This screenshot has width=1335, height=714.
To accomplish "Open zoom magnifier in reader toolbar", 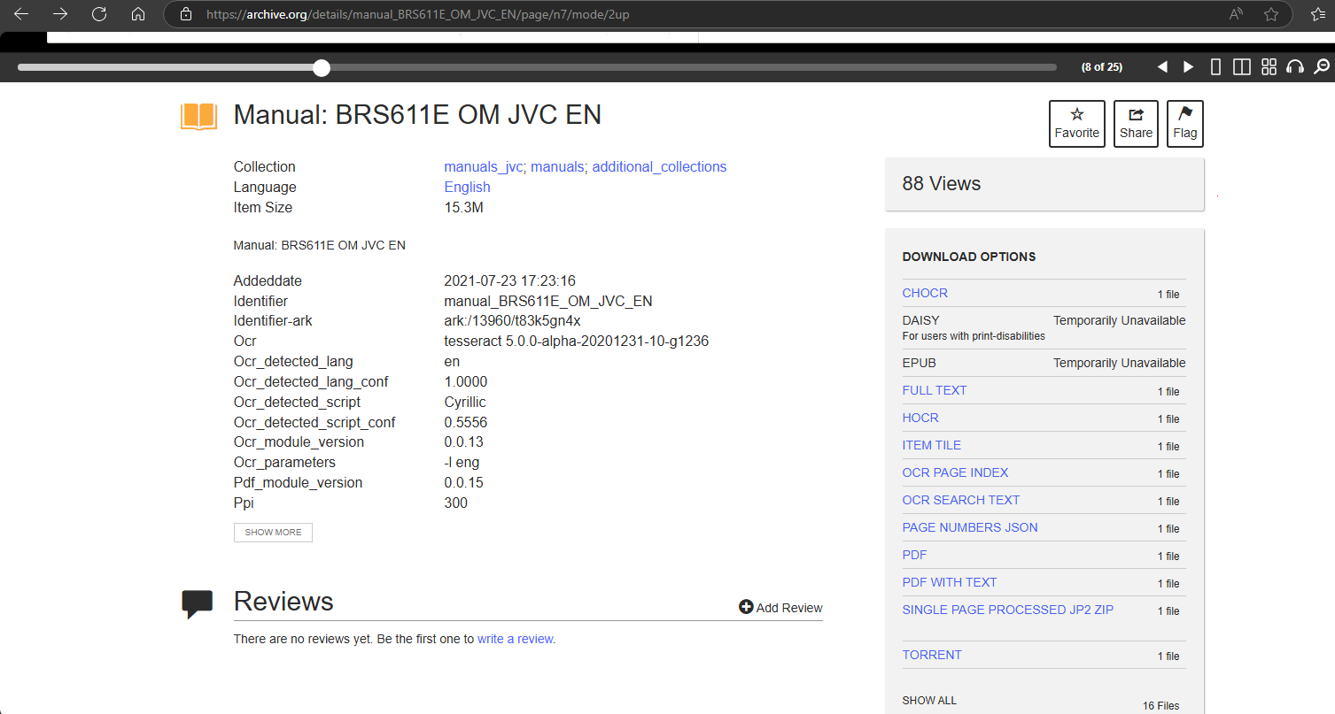I will tap(1321, 67).
